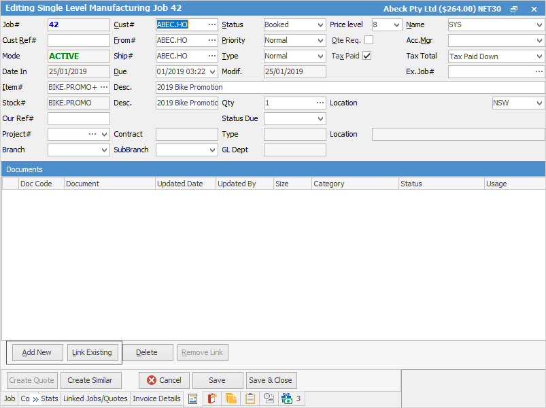This screenshot has width=546, height=408.
Task: Click the Cust Ref# input field
Action: point(78,40)
